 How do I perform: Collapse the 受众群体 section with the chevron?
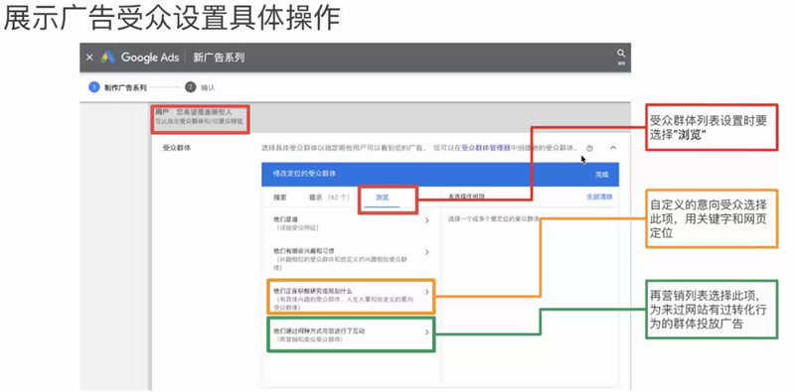click(613, 148)
